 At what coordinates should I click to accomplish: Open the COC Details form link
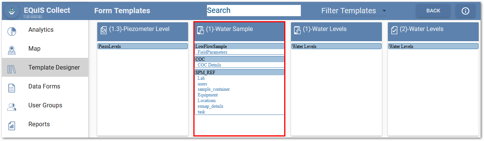[x=209, y=65]
